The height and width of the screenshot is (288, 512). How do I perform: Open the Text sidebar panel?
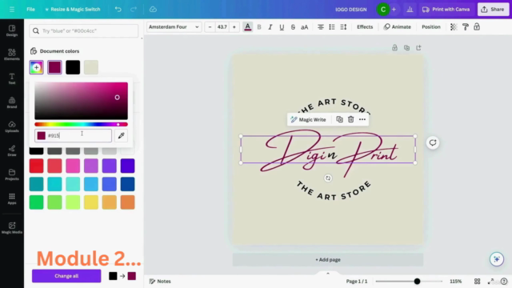[x=12, y=78]
